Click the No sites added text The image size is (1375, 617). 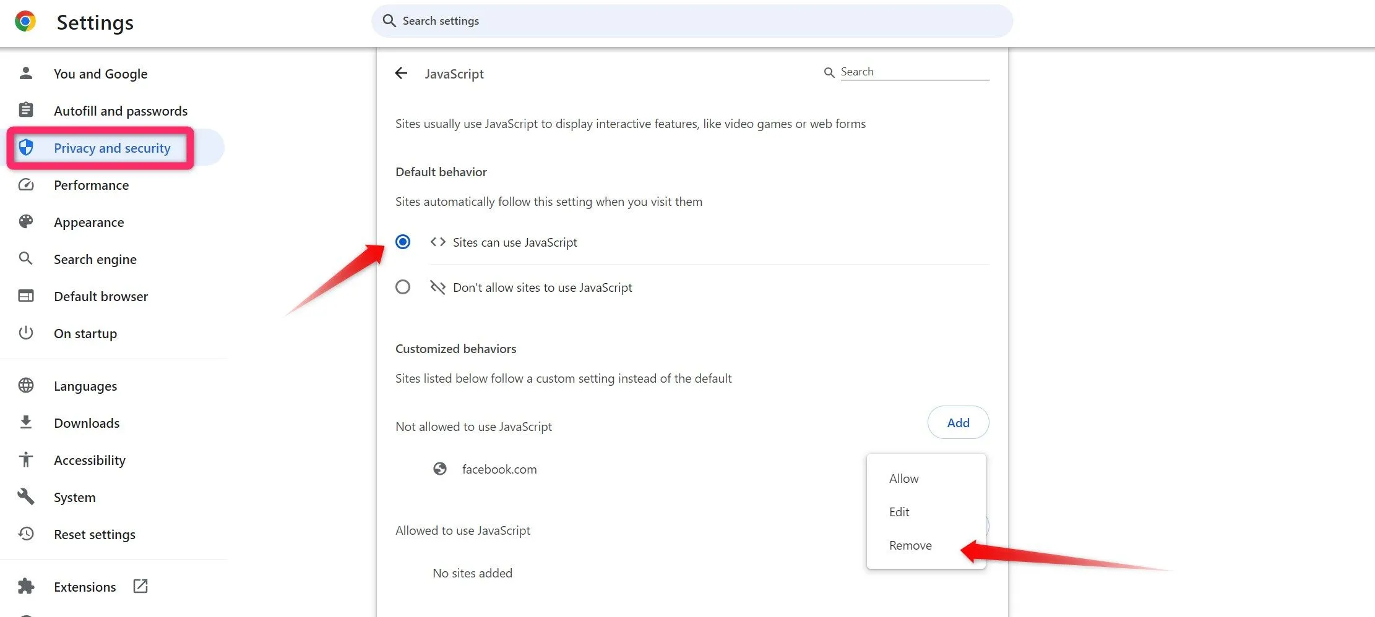pos(472,573)
